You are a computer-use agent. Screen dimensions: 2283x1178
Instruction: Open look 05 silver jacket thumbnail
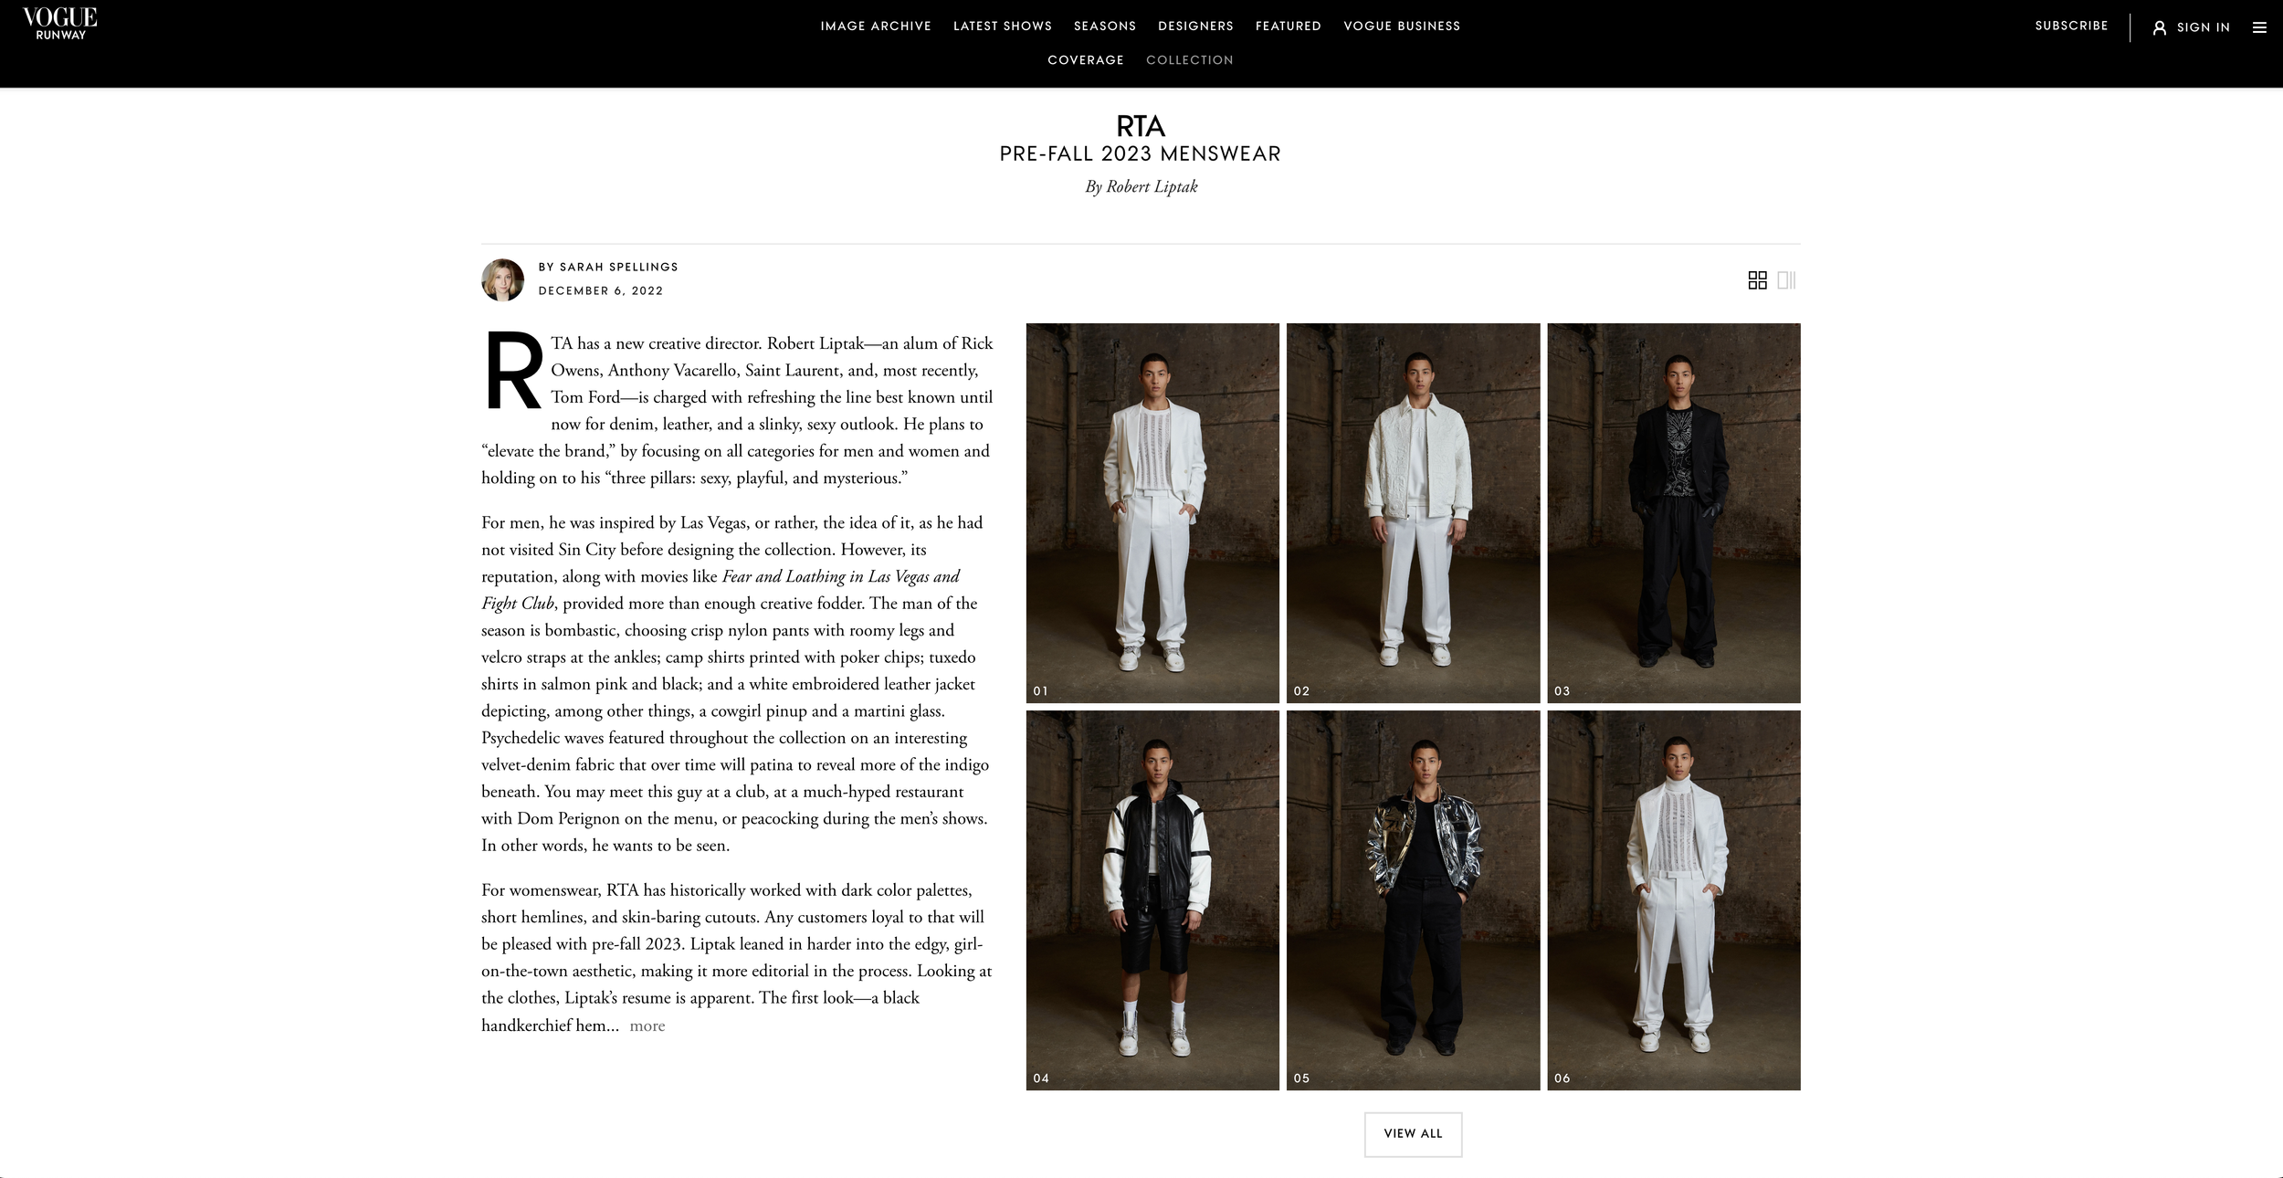[x=1413, y=900]
